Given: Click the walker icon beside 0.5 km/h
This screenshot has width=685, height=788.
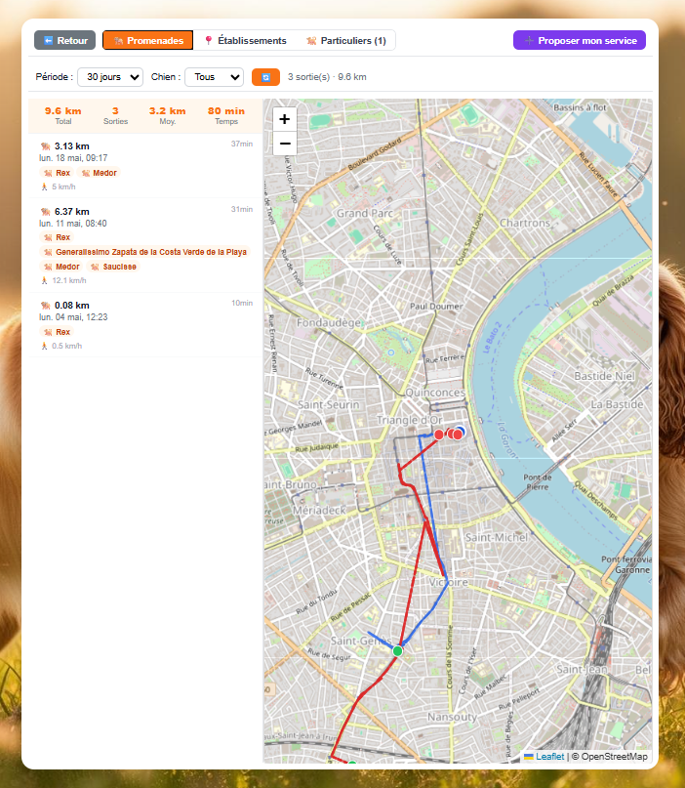Looking at the screenshot, I should 44,346.
